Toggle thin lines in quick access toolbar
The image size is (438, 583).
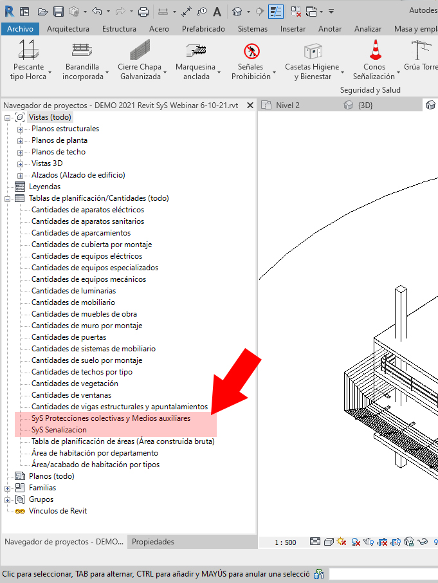pos(275,12)
